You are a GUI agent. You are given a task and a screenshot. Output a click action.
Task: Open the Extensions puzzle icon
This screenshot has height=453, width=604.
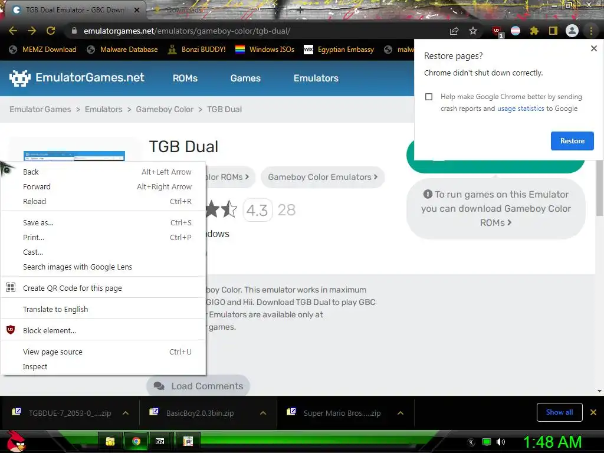tap(534, 31)
